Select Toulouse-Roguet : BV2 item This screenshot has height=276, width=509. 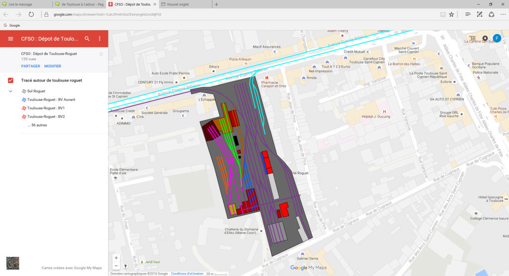point(46,116)
